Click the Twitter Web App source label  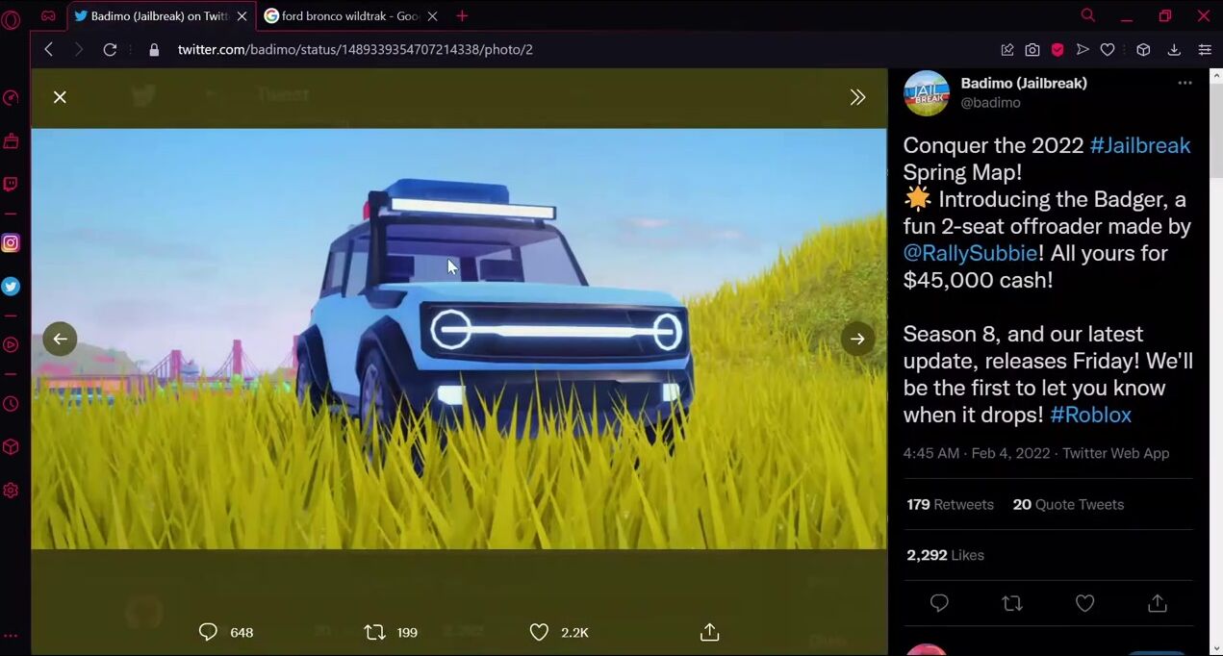(1116, 453)
